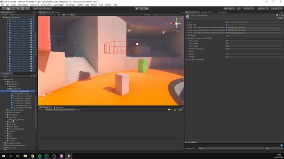Expand the Weapons folder arrow
The width and height of the screenshot is (284, 159).
(x=6, y=138)
